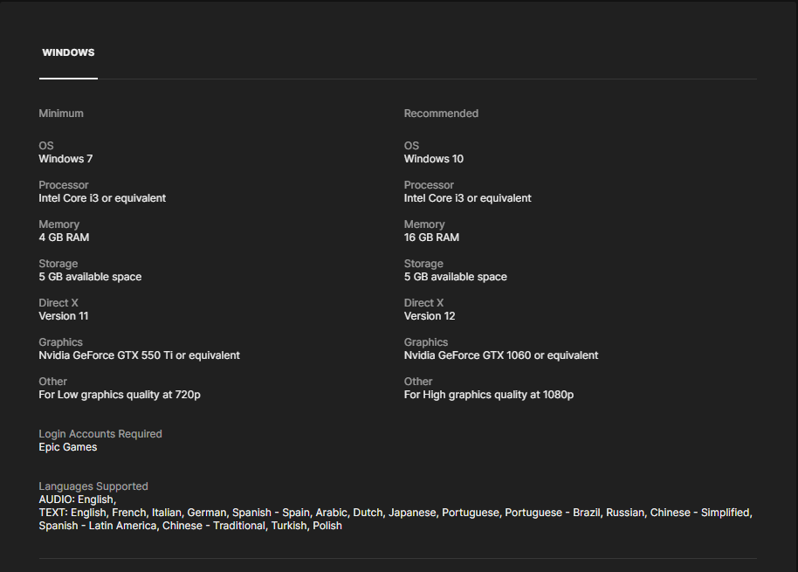Click the Login Accounts Required label
Screen dimensions: 798x572
[x=100, y=434]
